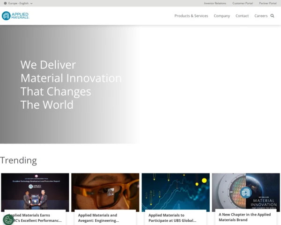Screen dimensions: 281x225
Task: Open the Partner Portal link
Action: pos(268,3)
